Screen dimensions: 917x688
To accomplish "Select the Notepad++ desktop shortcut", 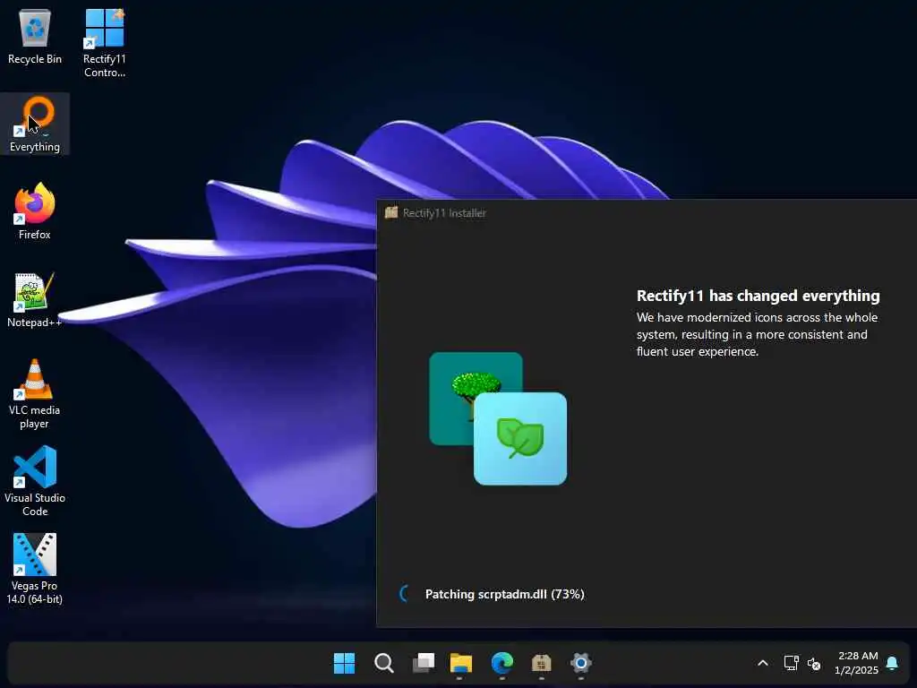I will click(35, 299).
